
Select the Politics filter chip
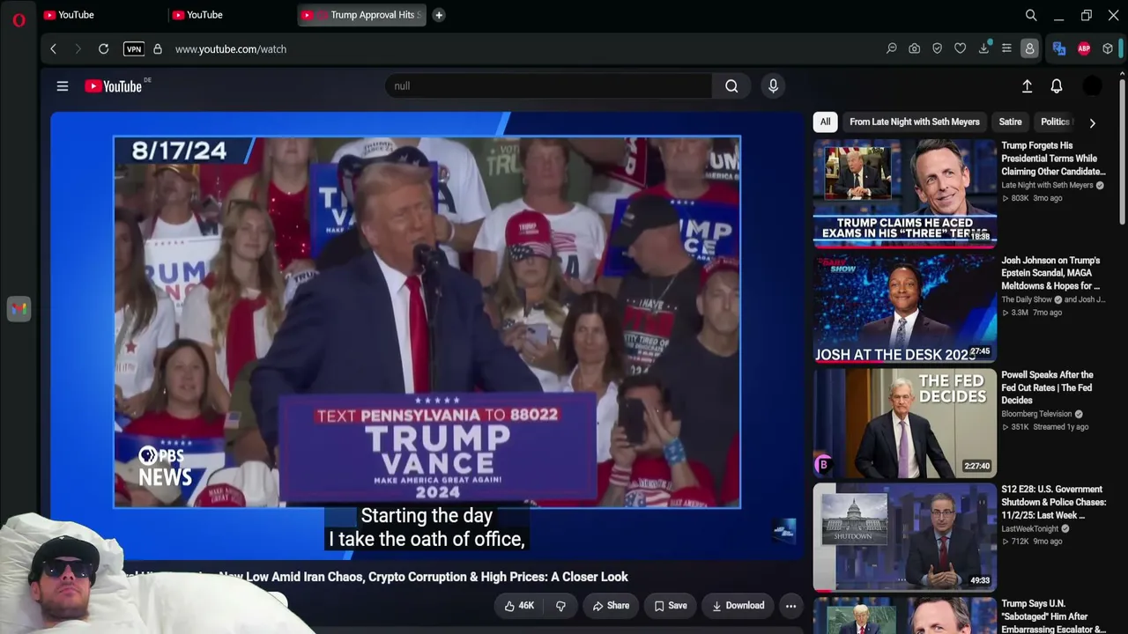(1055, 122)
